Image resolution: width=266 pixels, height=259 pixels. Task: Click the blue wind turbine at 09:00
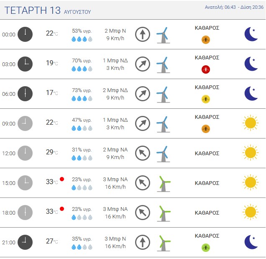click(163, 124)
